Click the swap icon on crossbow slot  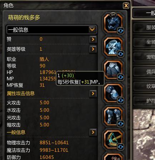click(x=121, y=147)
